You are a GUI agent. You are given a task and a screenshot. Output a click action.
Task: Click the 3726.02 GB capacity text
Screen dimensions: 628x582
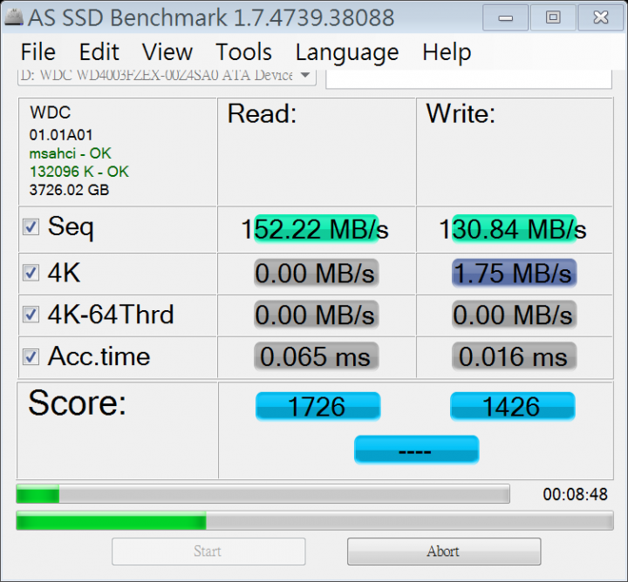(x=69, y=190)
